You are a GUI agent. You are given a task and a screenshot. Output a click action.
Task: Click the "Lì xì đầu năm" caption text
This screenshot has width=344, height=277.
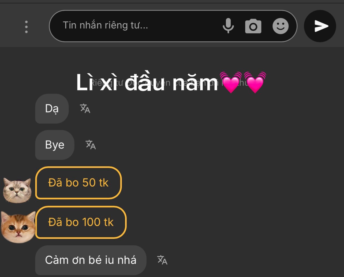[x=147, y=82]
